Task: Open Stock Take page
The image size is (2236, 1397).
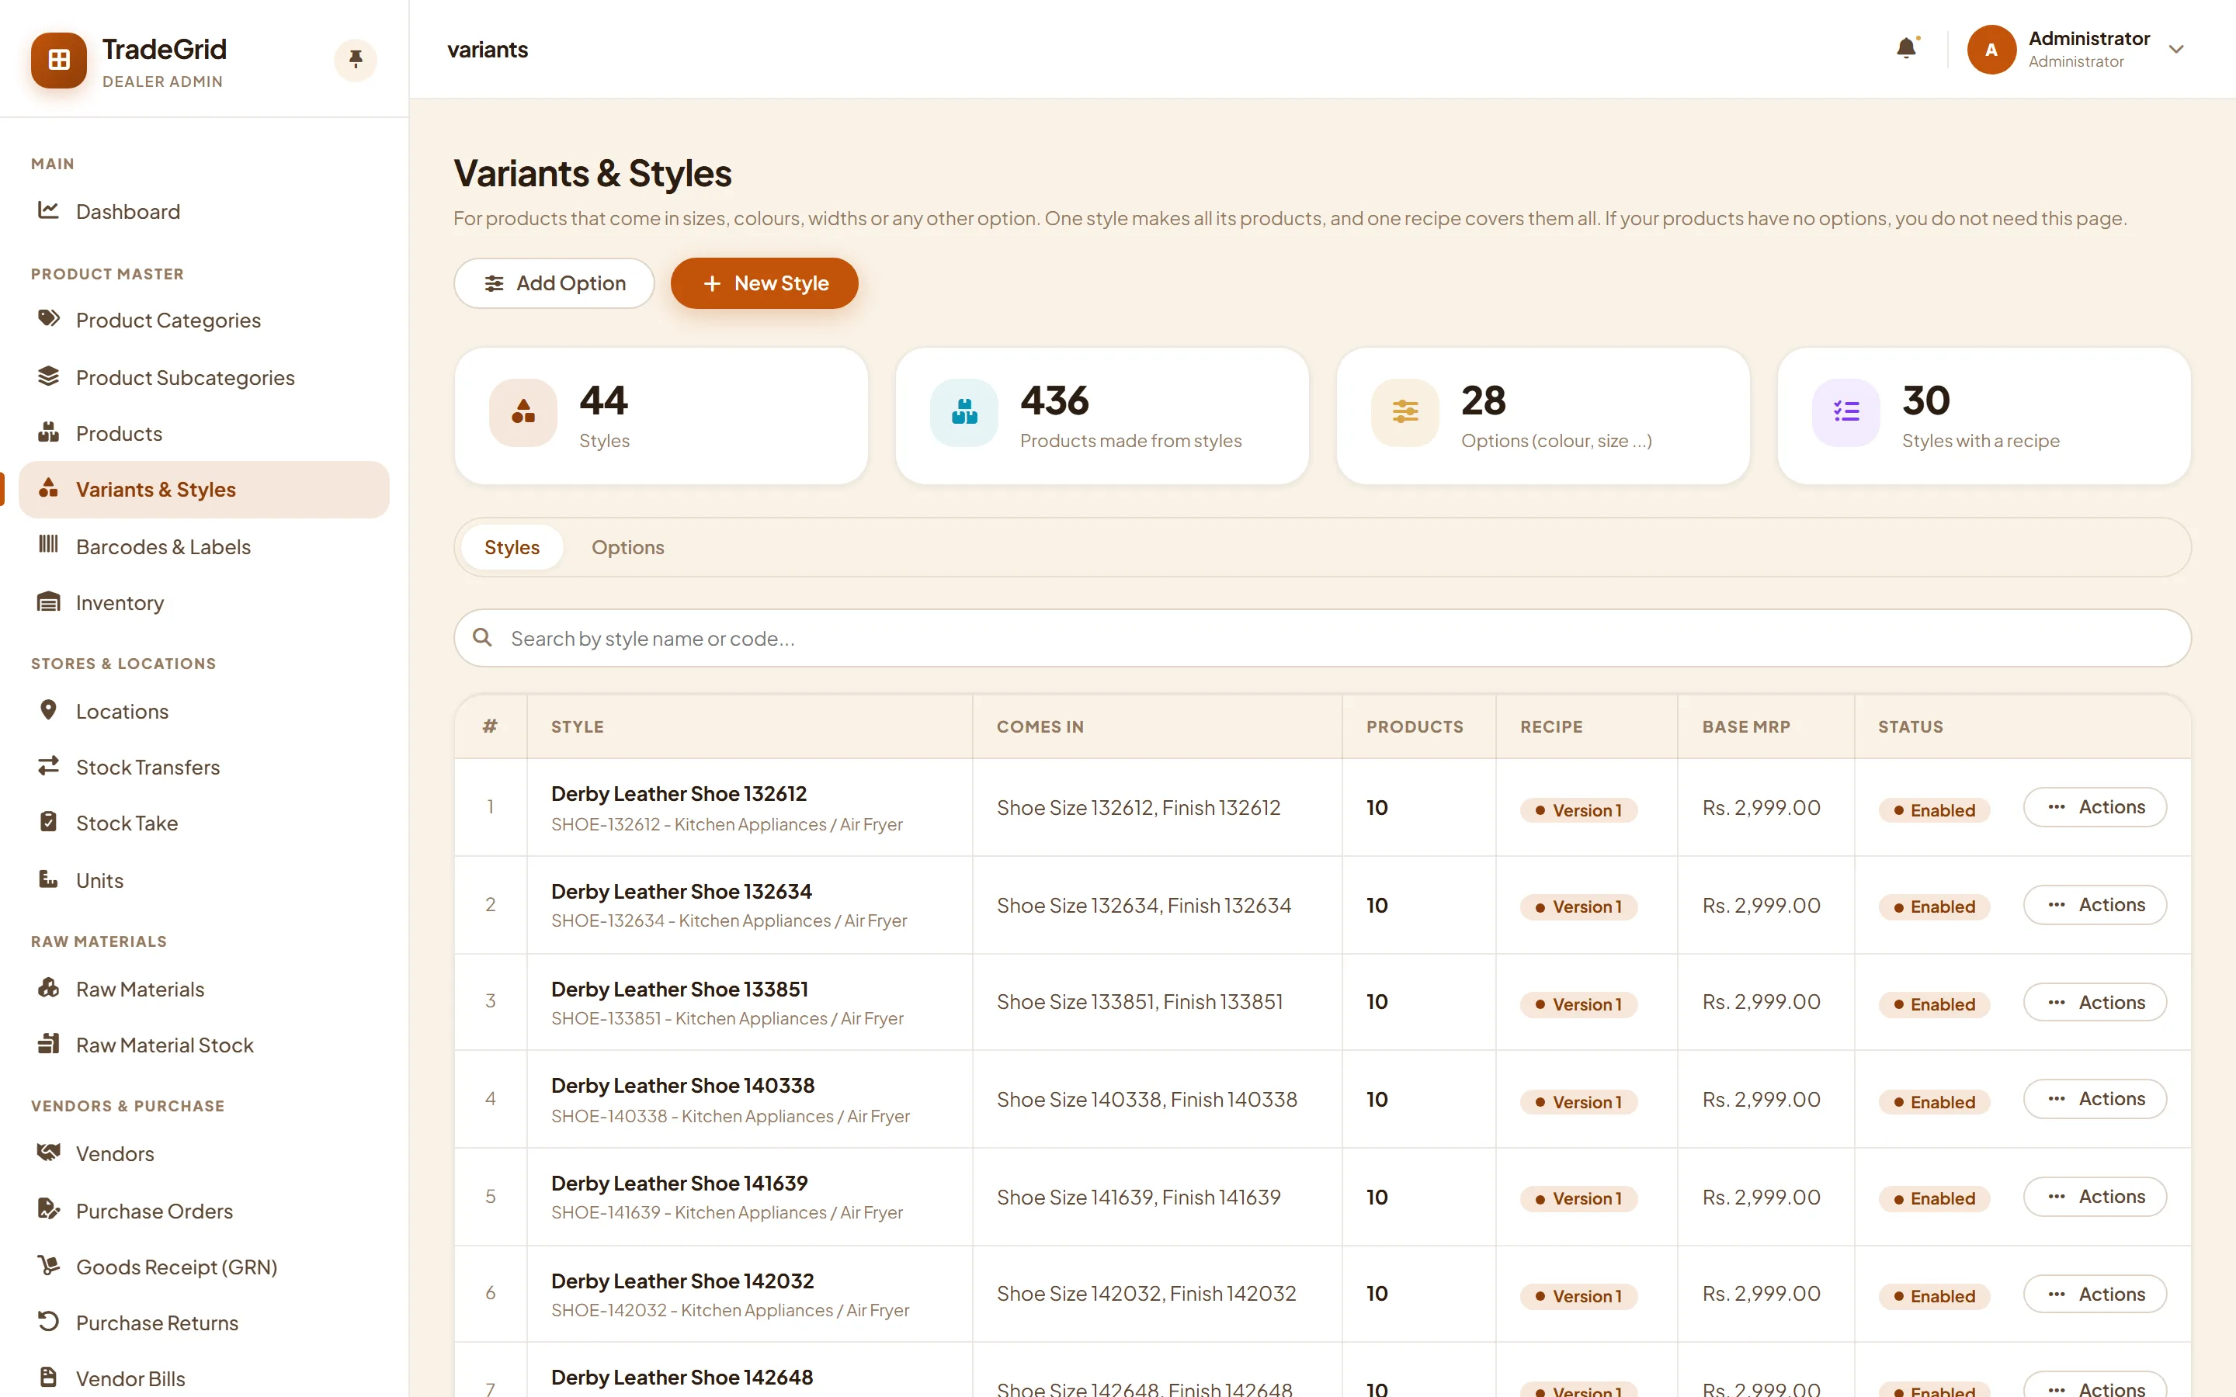Action: coord(204,823)
